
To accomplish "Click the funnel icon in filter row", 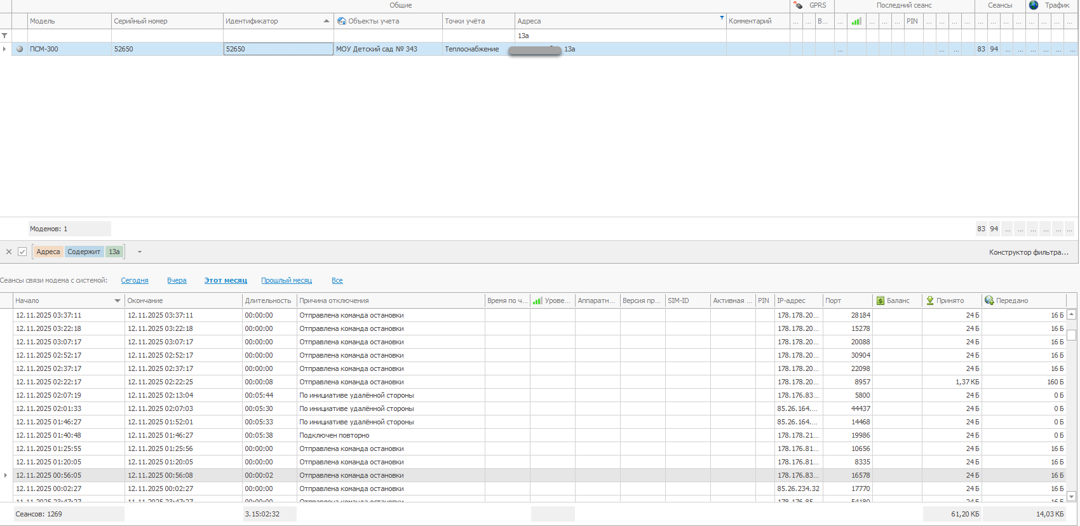I will (5, 36).
